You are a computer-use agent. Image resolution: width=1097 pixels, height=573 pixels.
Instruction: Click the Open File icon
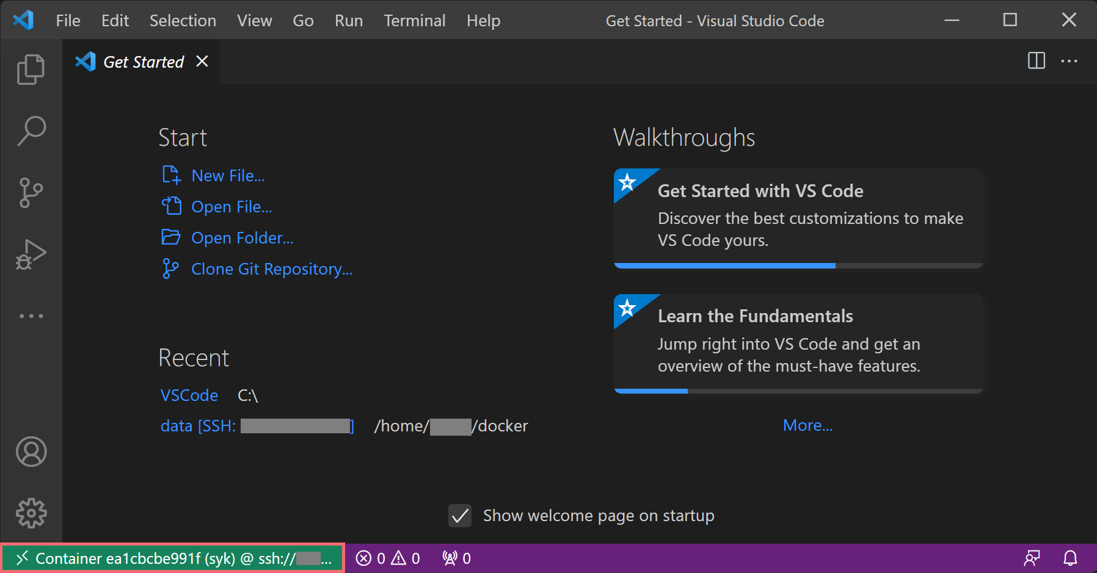coord(171,206)
